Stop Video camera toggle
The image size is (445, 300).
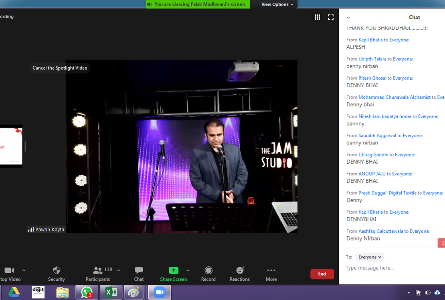(9, 274)
